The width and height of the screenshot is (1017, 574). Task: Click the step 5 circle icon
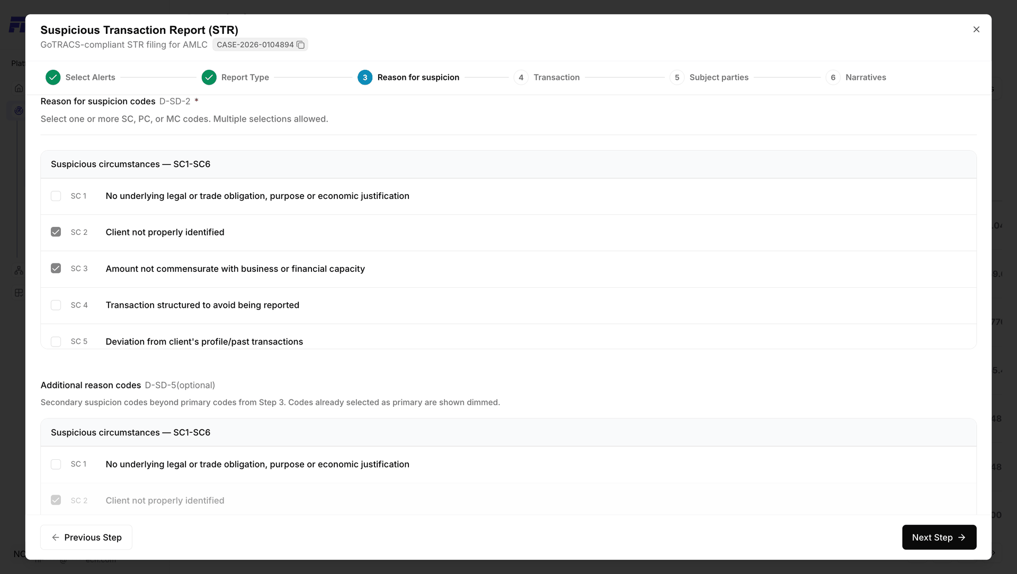point(677,77)
